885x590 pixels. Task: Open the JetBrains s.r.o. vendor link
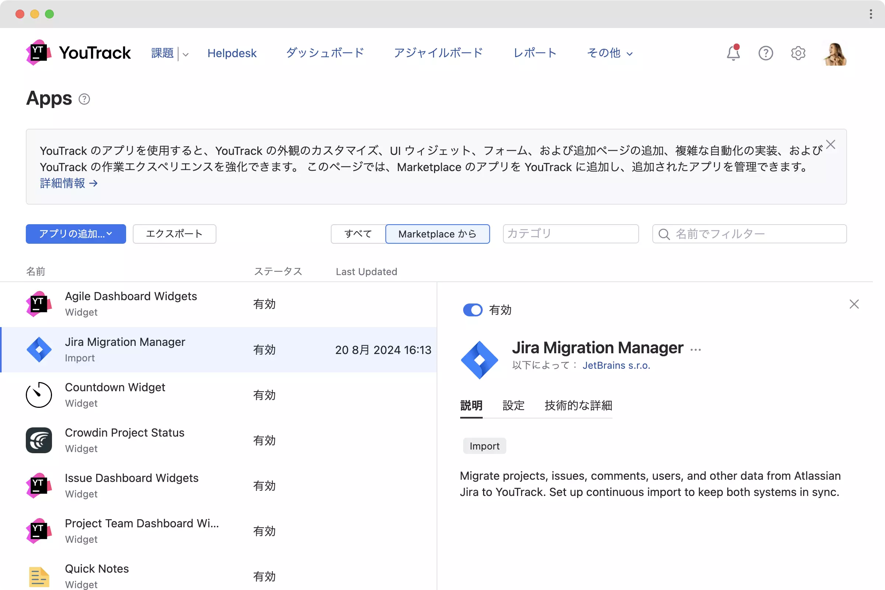coord(616,365)
